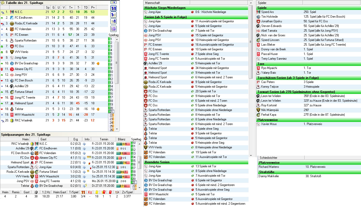Open the purple chart view button above the Spieltag list

pos(113,29)
